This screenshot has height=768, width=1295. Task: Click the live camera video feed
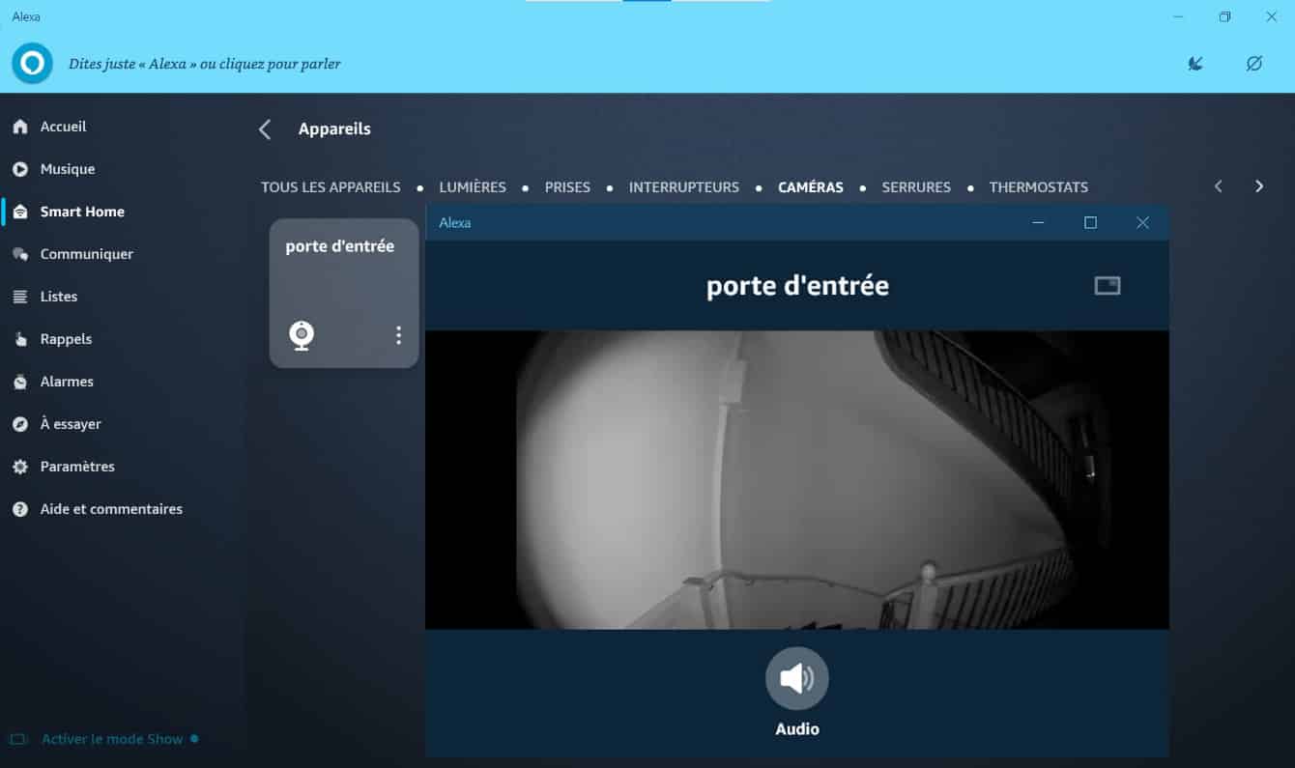(x=797, y=480)
